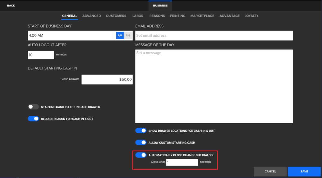Click the Save button
The height and width of the screenshot is (178, 322).
(304, 172)
